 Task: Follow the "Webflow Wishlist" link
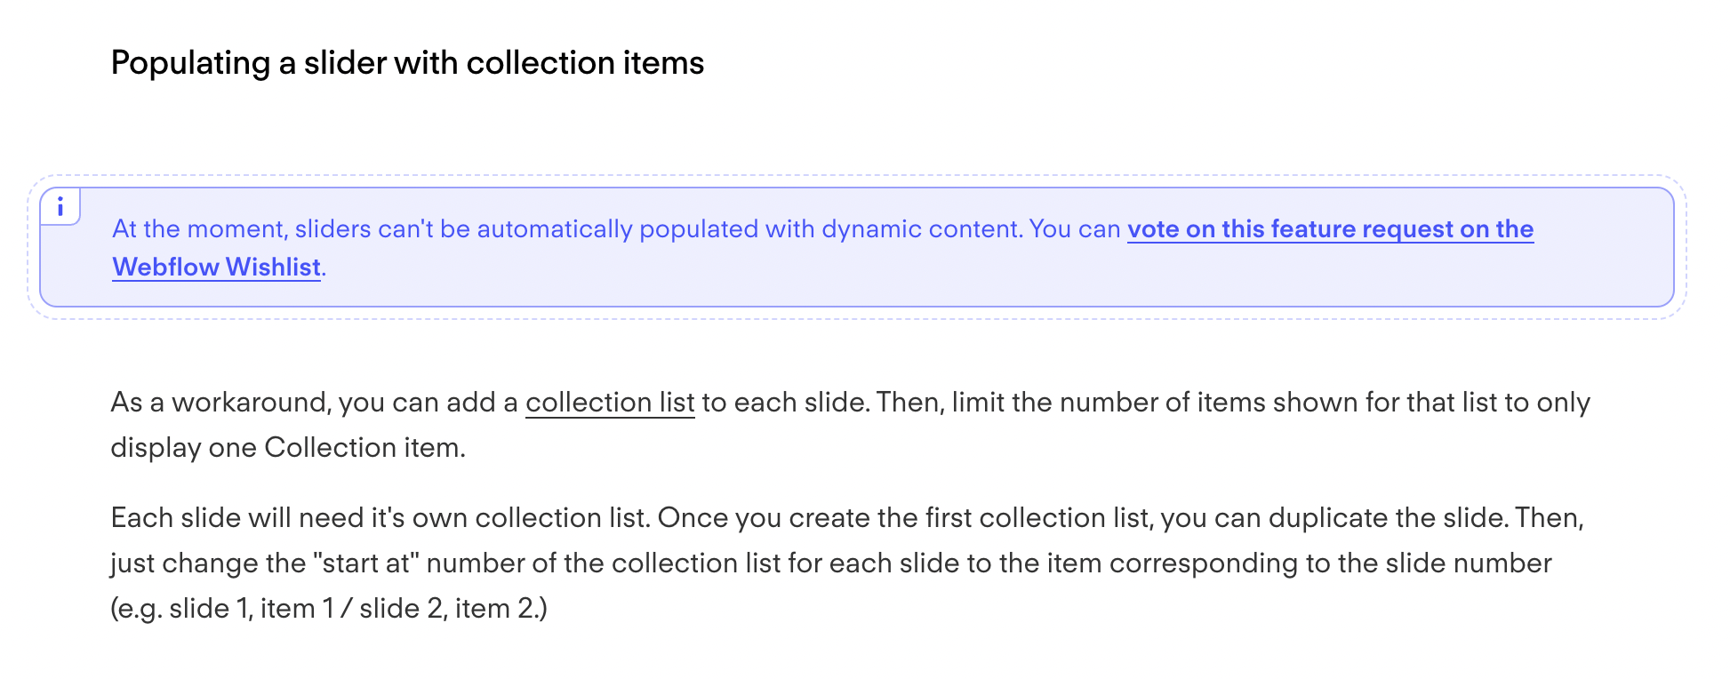(216, 268)
